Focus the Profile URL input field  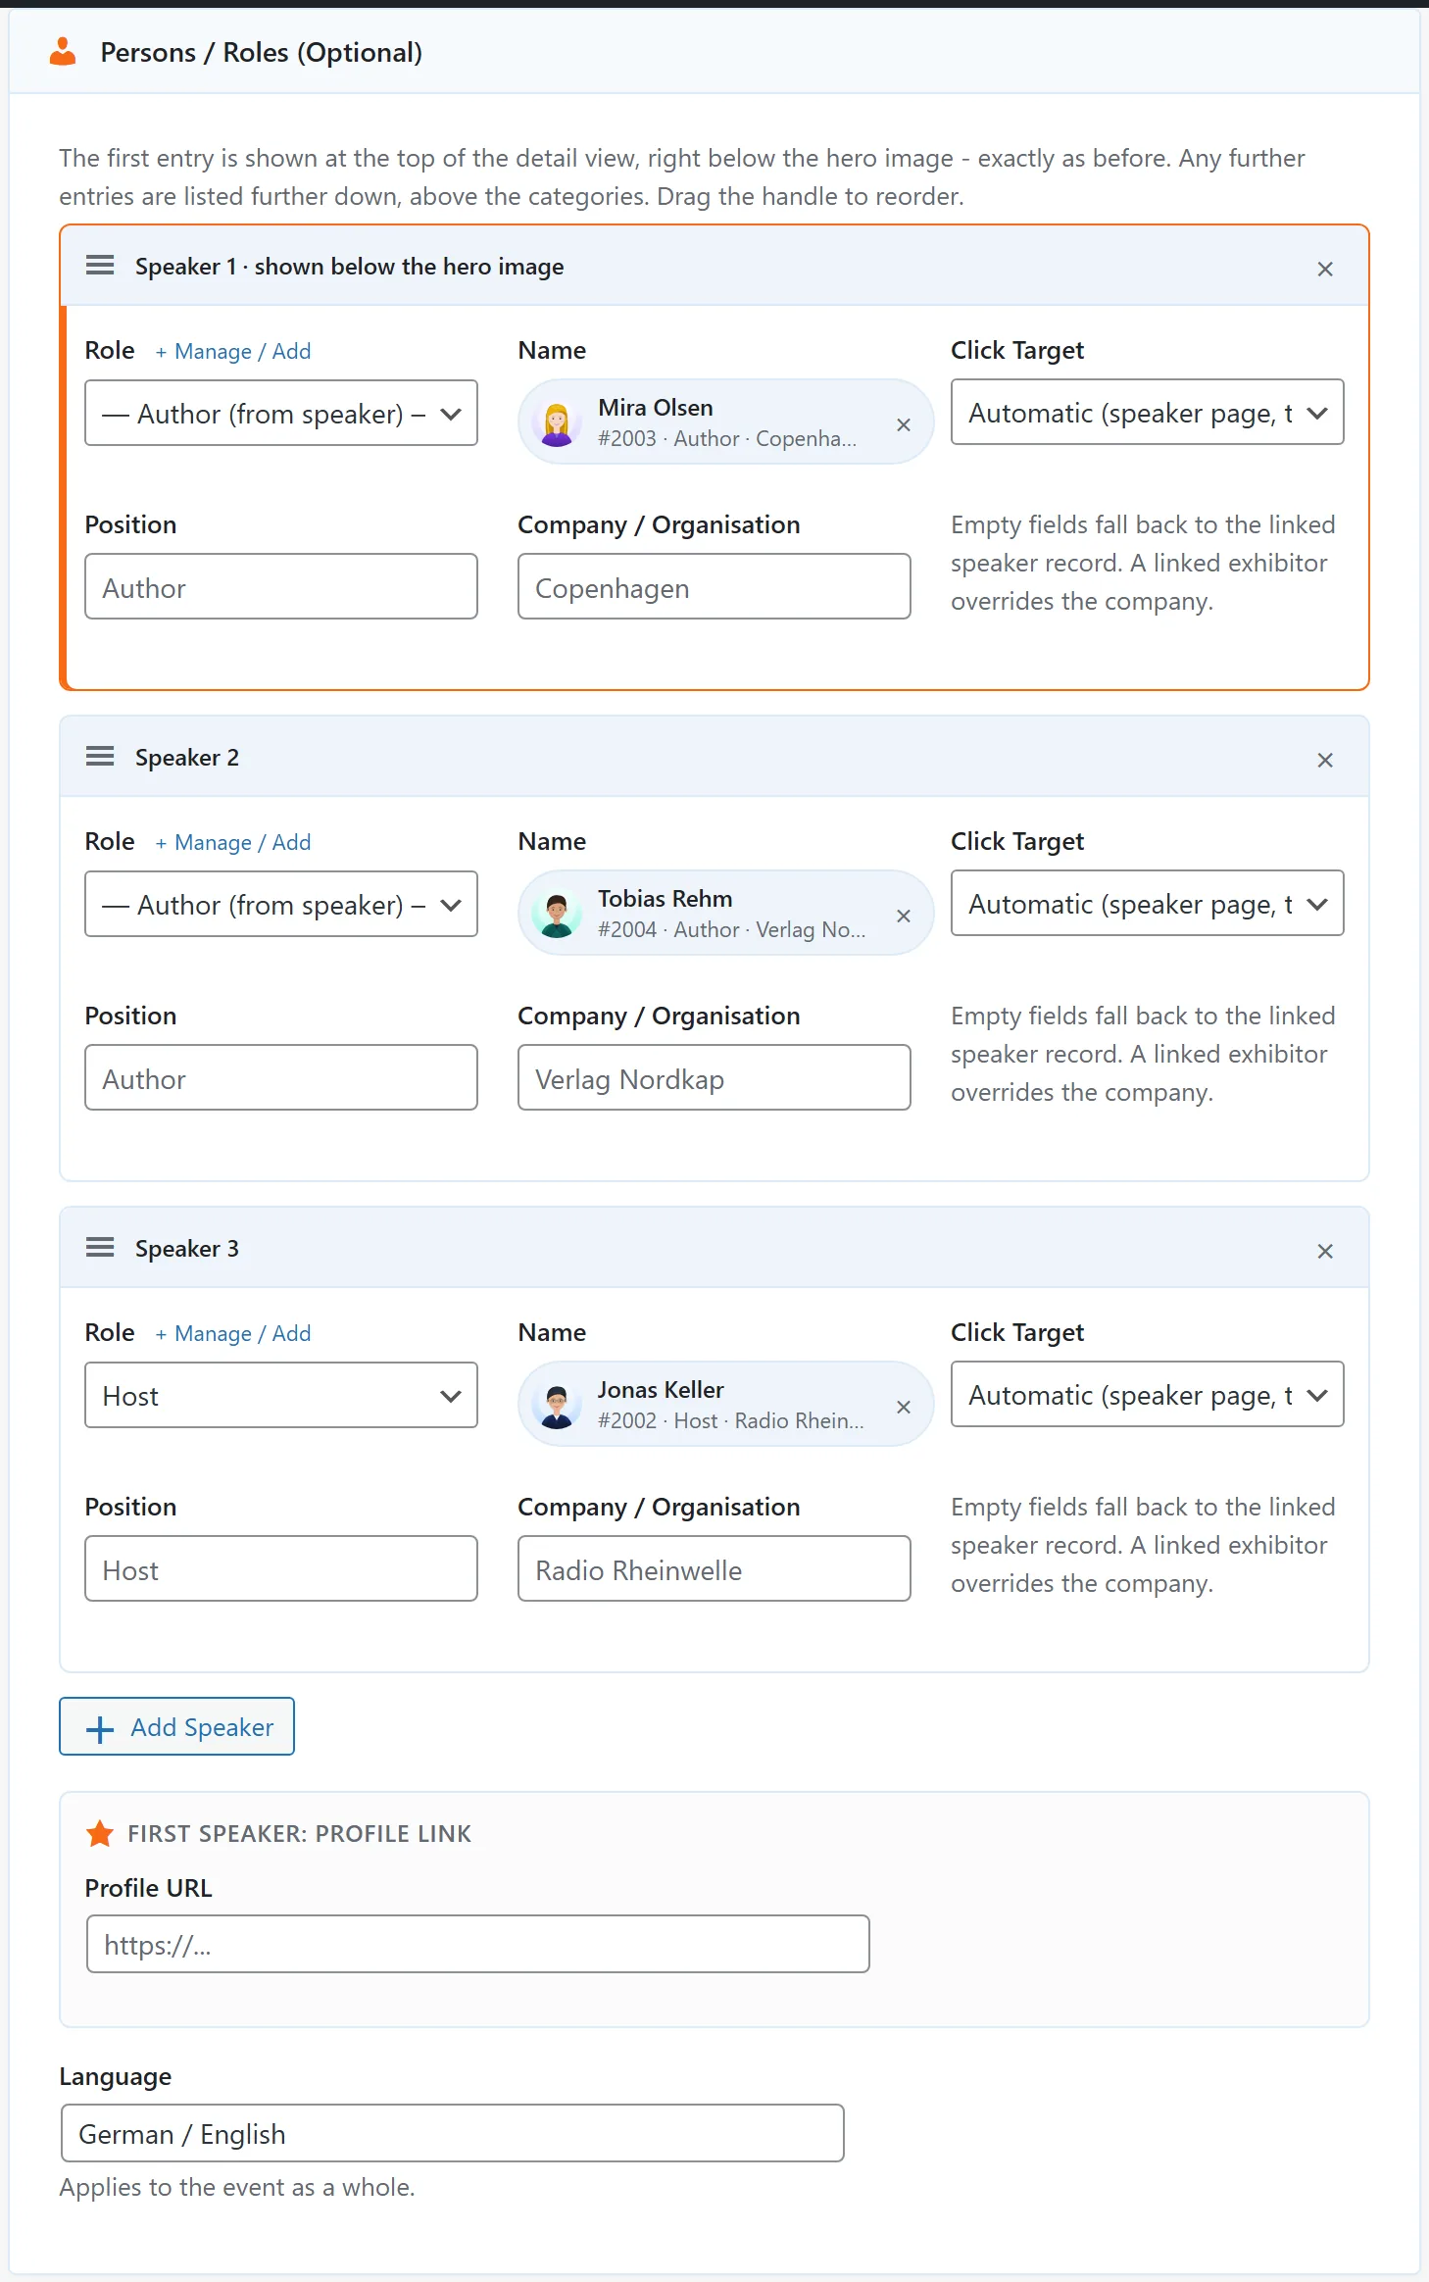coord(478,1944)
